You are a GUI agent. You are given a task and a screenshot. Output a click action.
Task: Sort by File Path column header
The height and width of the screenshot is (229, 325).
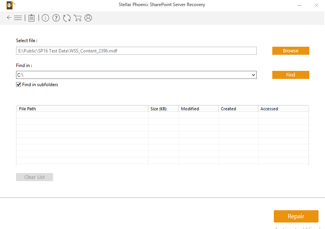click(x=82, y=109)
